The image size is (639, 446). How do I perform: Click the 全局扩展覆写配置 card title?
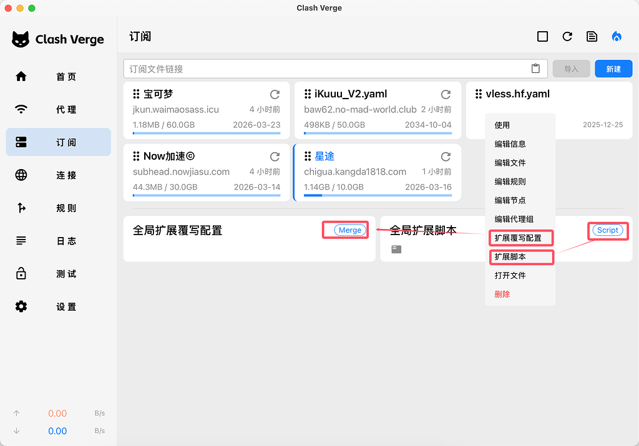(x=178, y=231)
